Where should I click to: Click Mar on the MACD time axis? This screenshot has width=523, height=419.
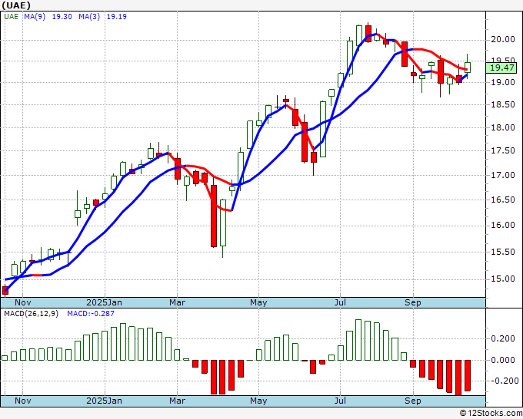(x=177, y=401)
